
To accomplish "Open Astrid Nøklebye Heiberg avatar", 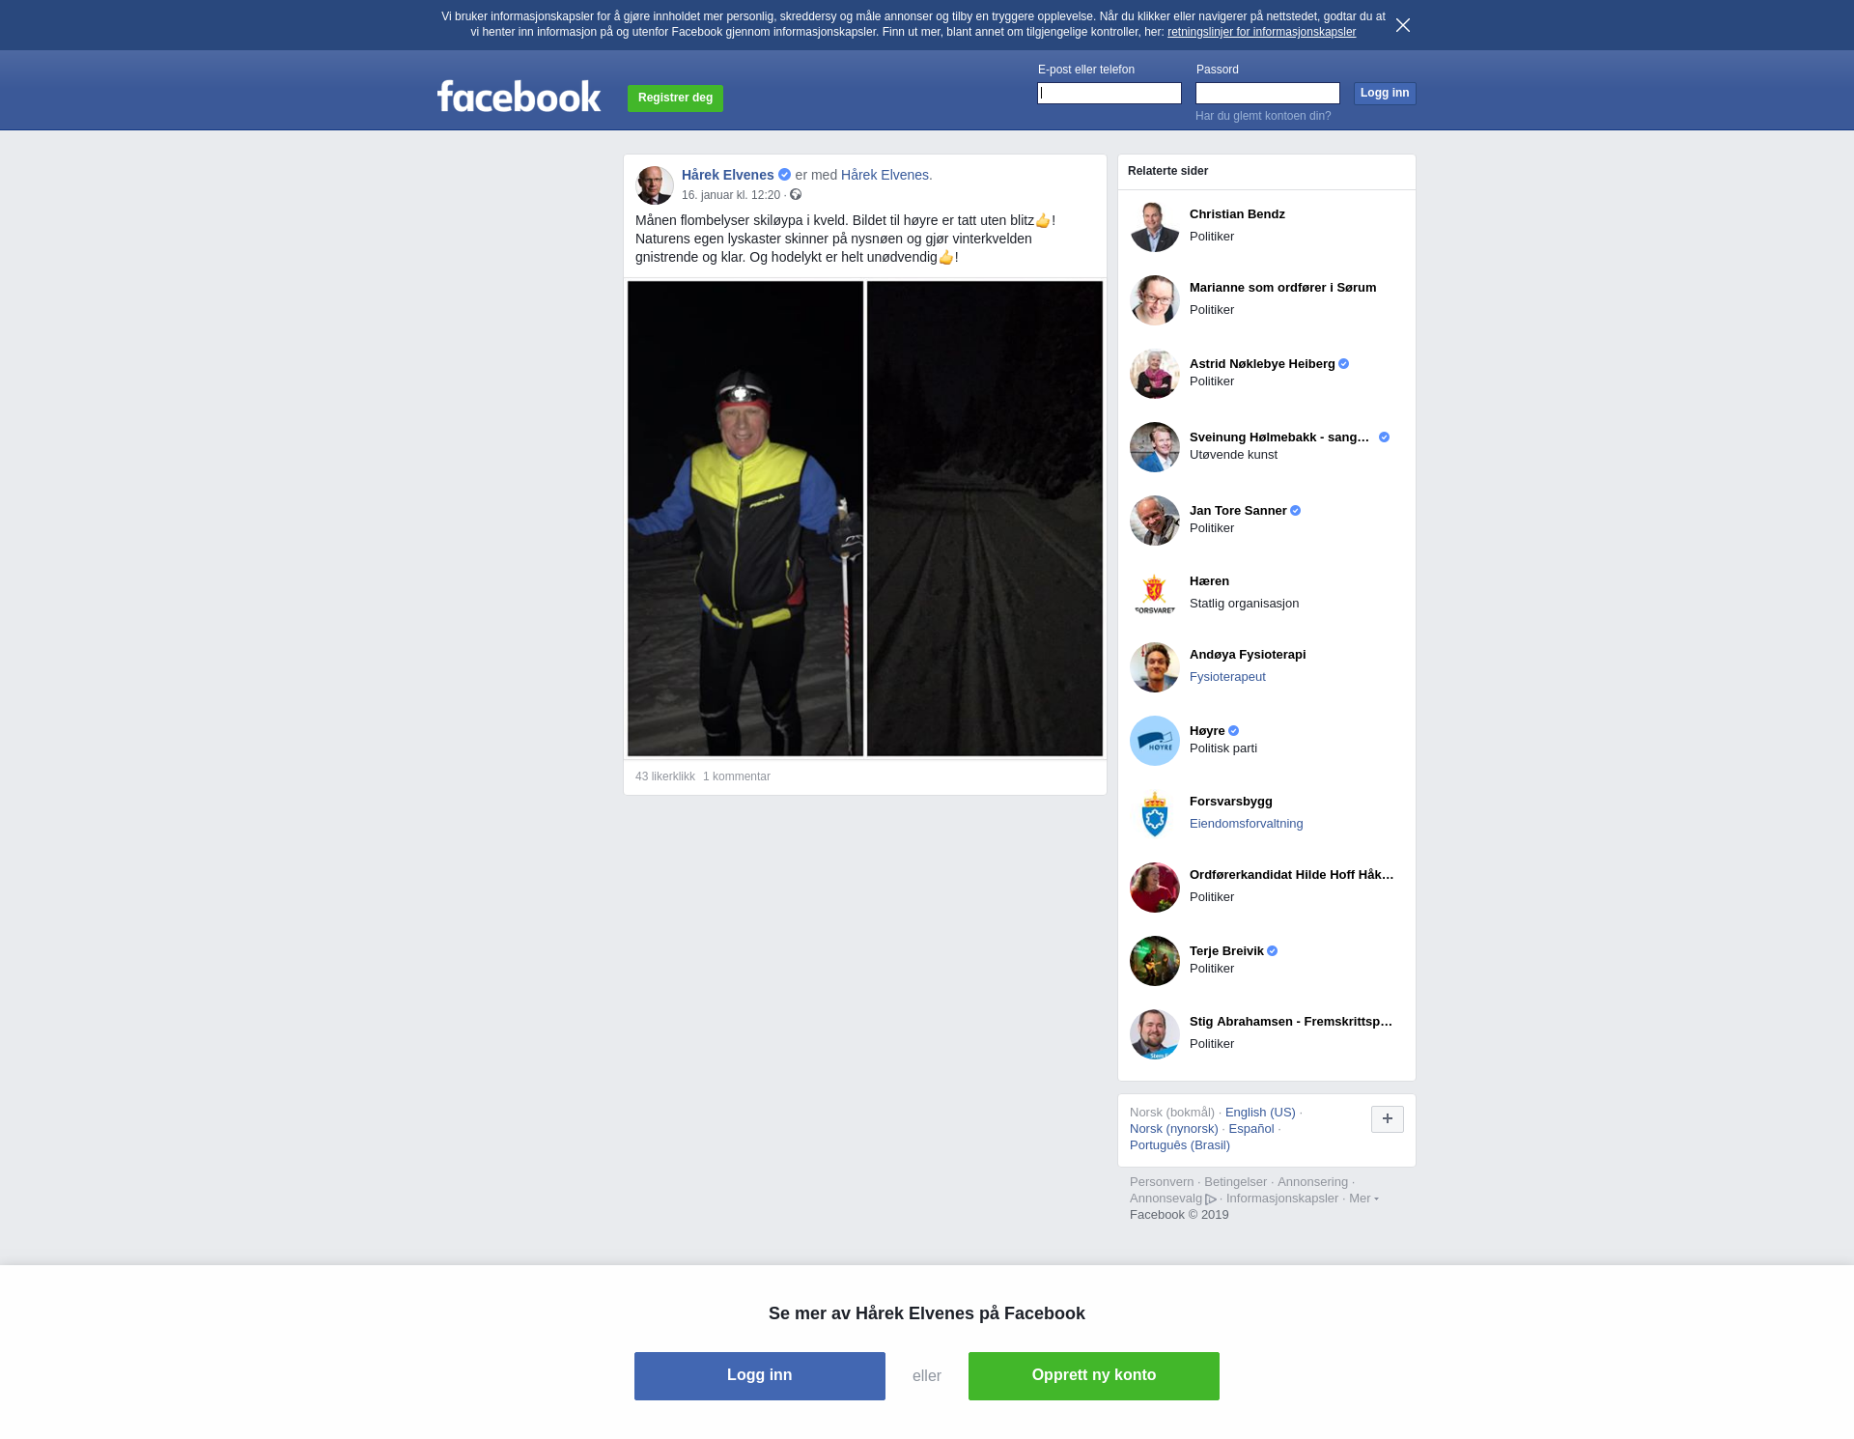I will 1155,374.
